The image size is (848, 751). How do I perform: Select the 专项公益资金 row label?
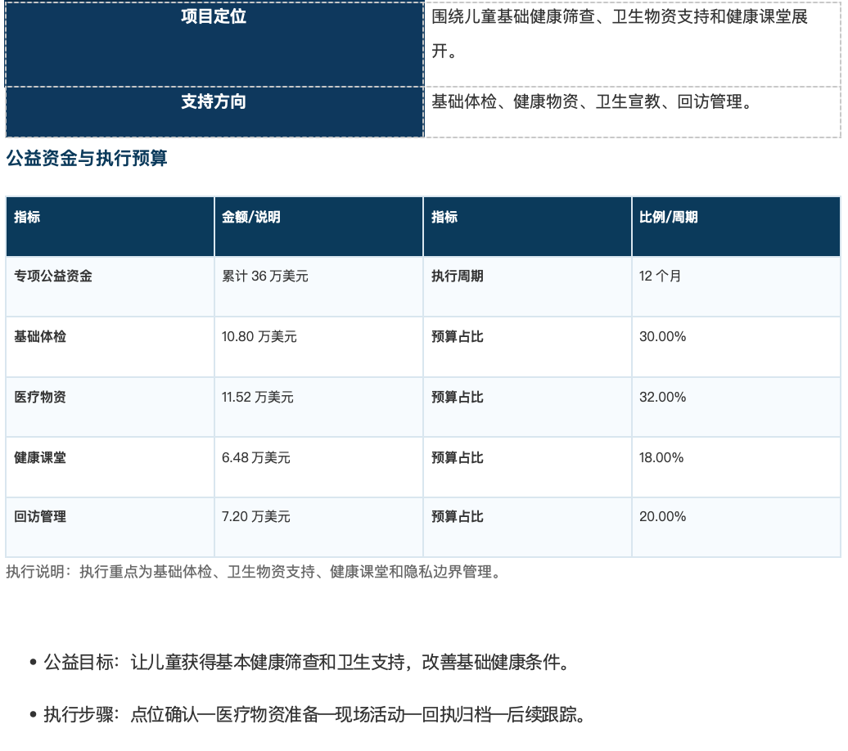tap(110, 286)
